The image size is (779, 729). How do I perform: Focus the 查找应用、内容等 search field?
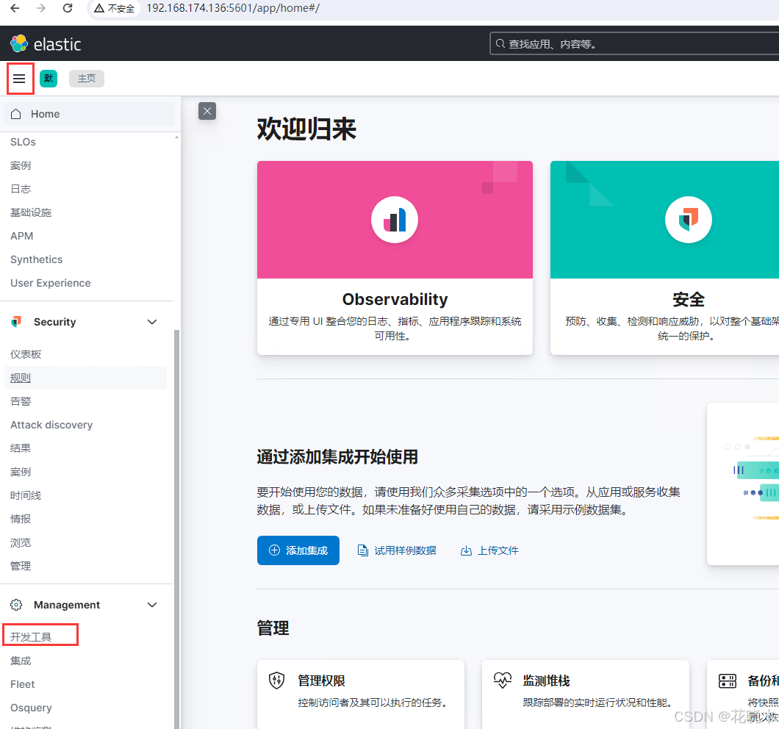click(x=634, y=44)
